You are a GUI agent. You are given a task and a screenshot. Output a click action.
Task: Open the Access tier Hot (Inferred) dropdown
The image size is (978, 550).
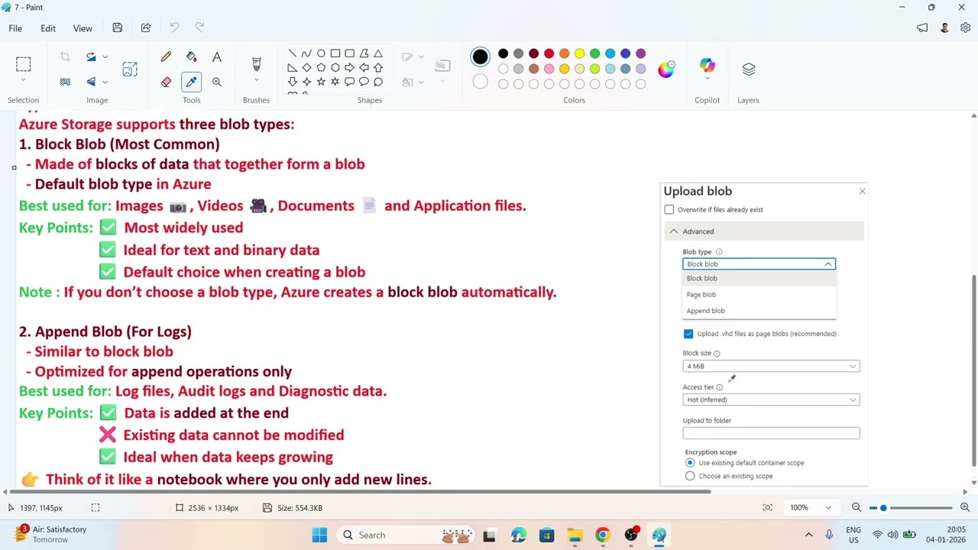click(x=771, y=400)
